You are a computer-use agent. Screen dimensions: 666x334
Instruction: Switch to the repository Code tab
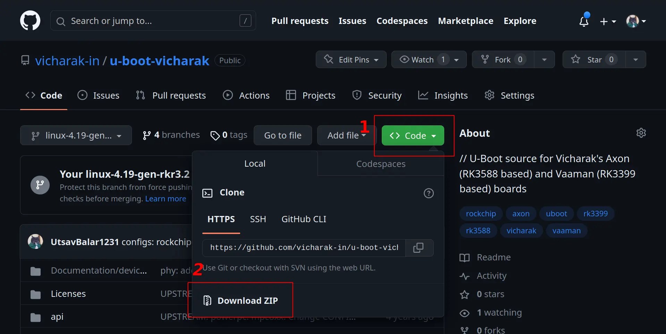(44, 95)
